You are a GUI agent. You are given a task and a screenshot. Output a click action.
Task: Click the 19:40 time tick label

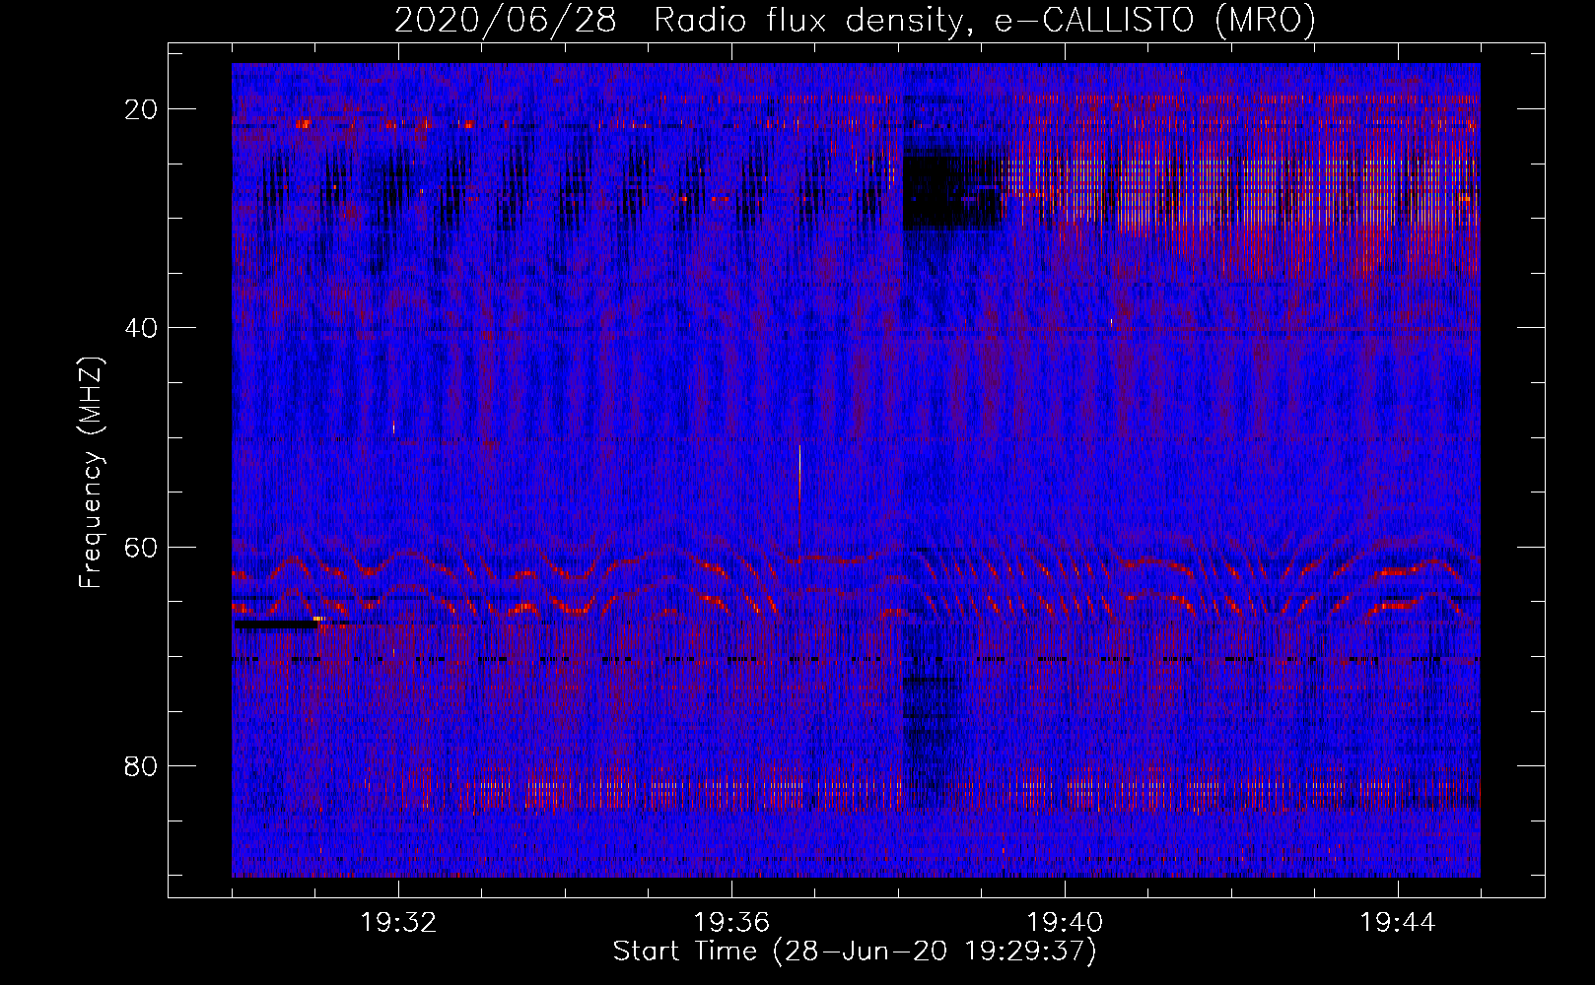coord(1065,923)
